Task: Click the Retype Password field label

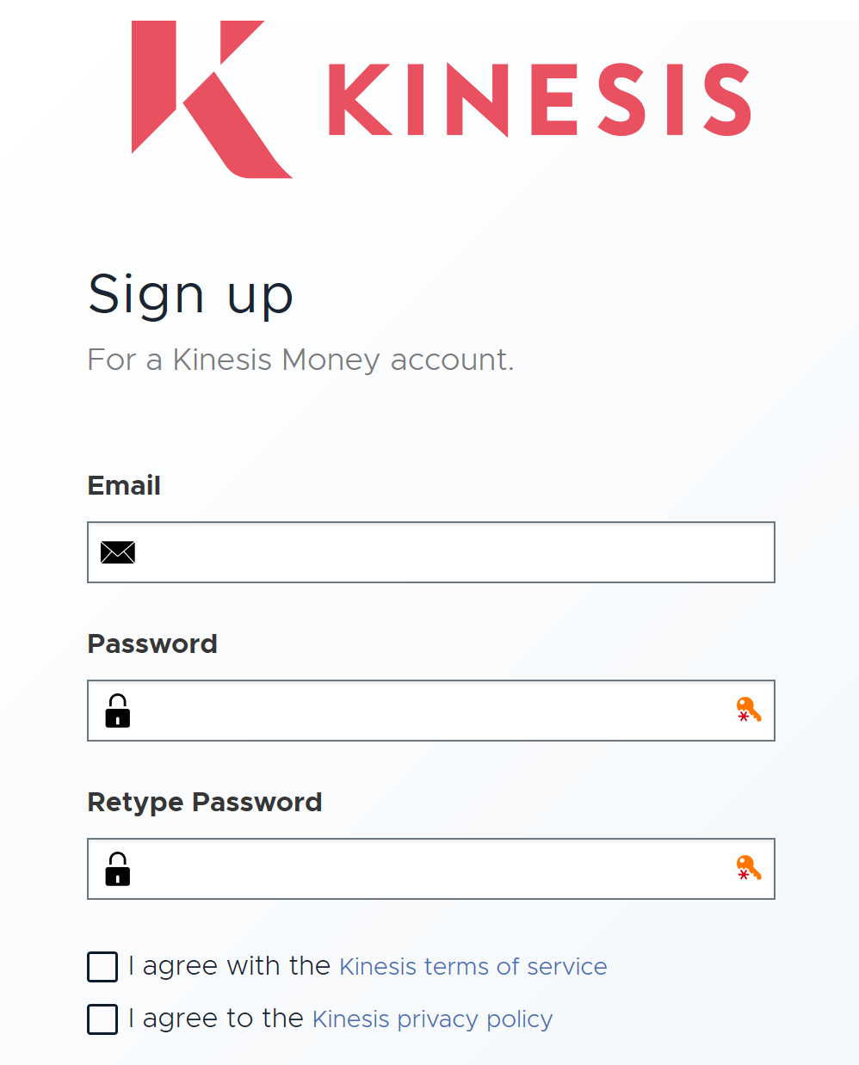Action: pyautogui.click(x=205, y=802)
